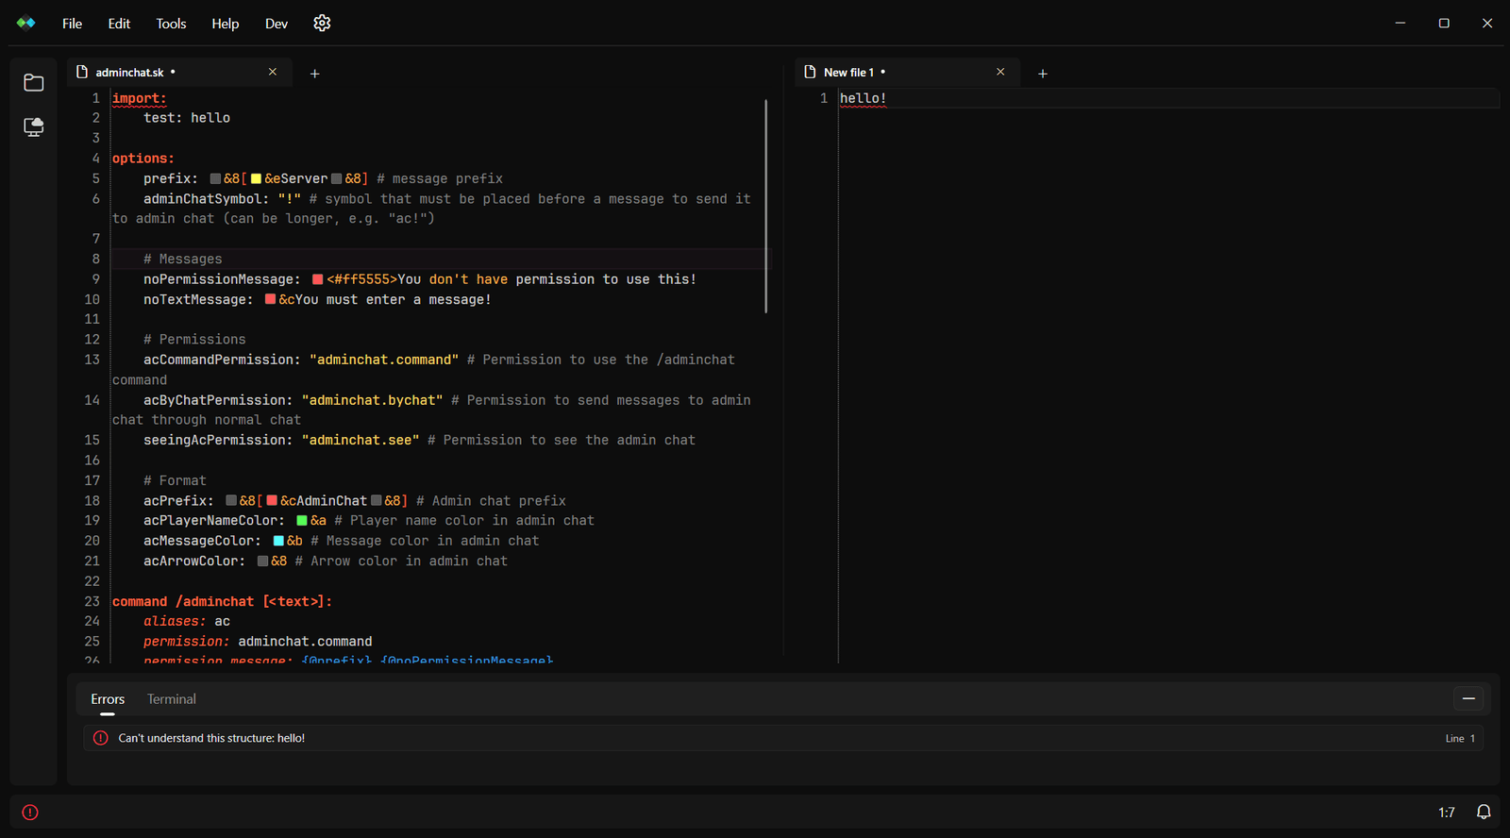The image size is (1510, 838).
Task: Open the file explorer folder icon in sidebar
Action: click(x=34, y=83)
